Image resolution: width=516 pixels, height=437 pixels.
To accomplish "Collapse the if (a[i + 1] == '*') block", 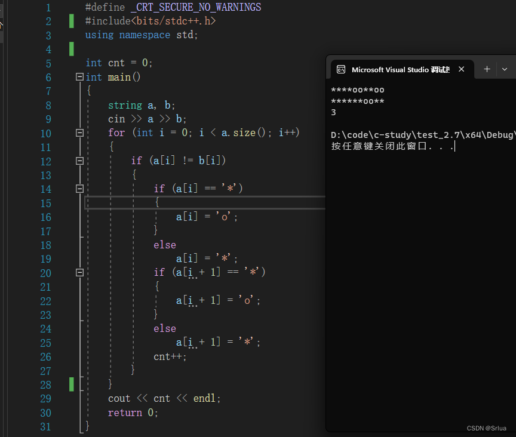I will tap(79, 272).
